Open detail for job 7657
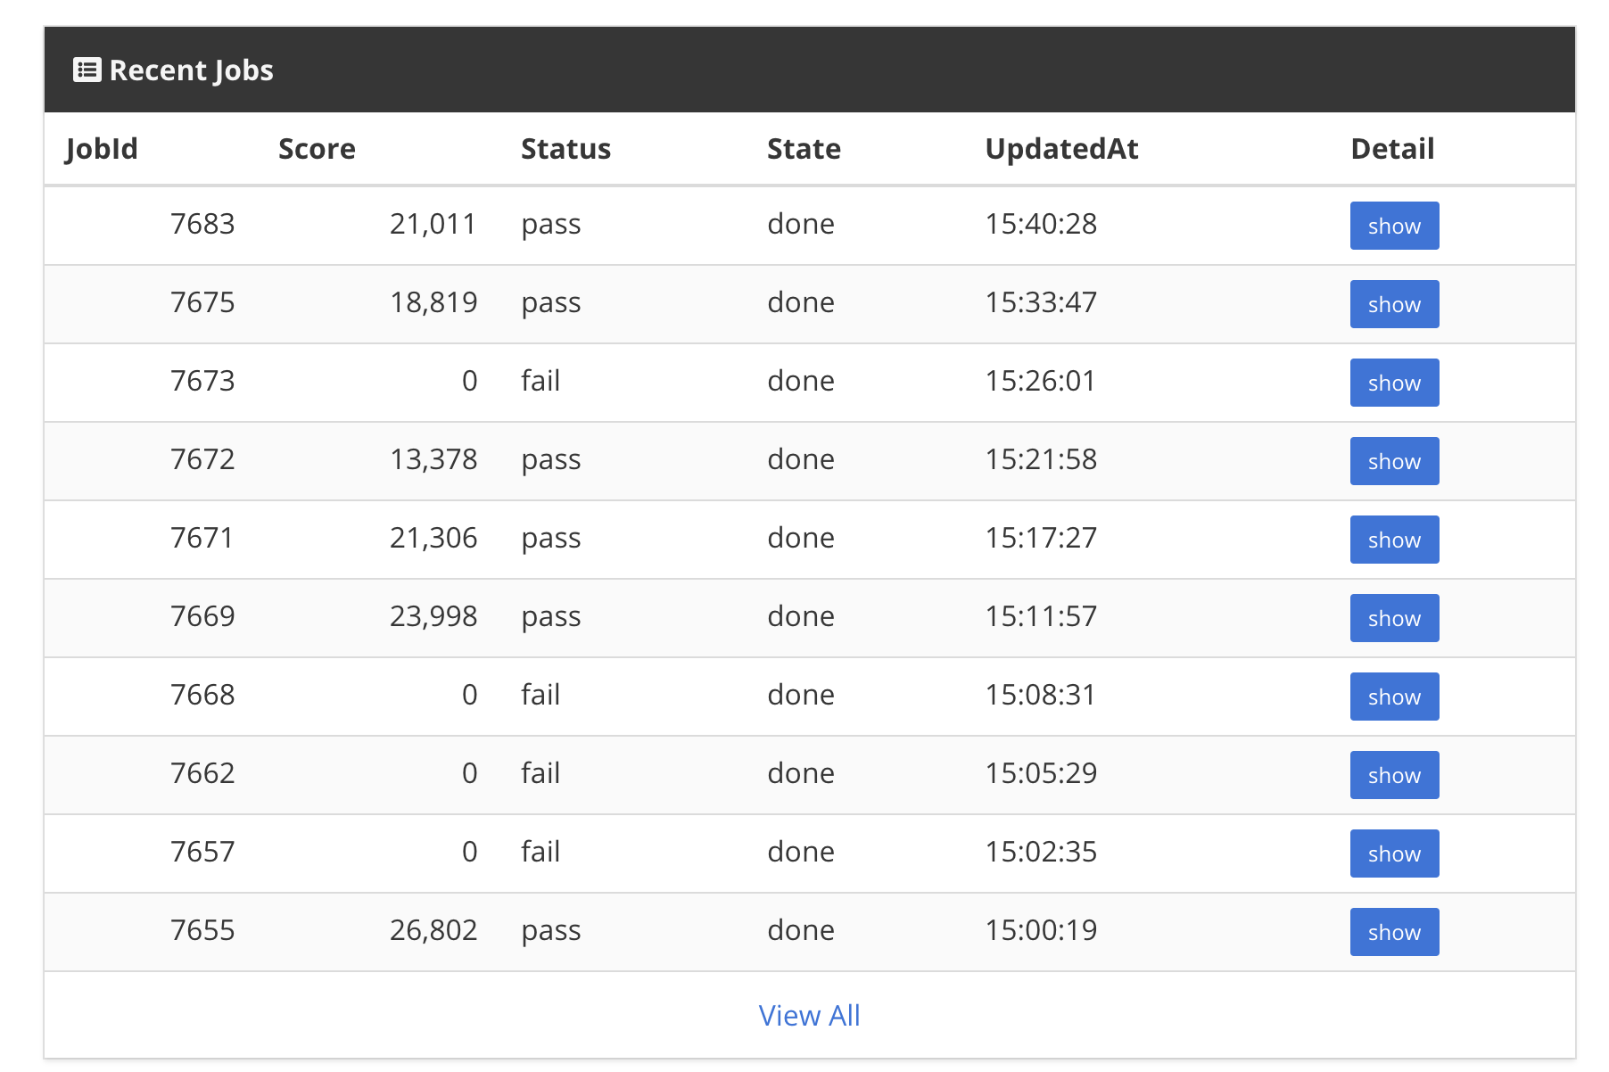1609x1072 pixels. coord(1394,853)
